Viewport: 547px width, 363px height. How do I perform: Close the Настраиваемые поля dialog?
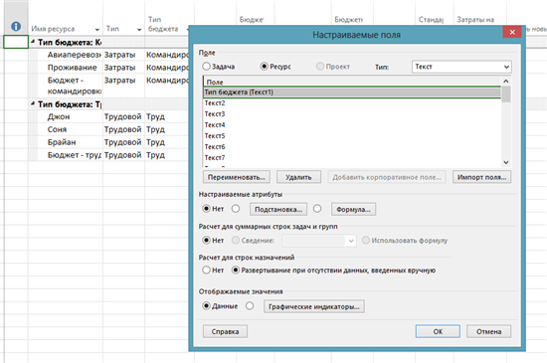pos(512,32)
